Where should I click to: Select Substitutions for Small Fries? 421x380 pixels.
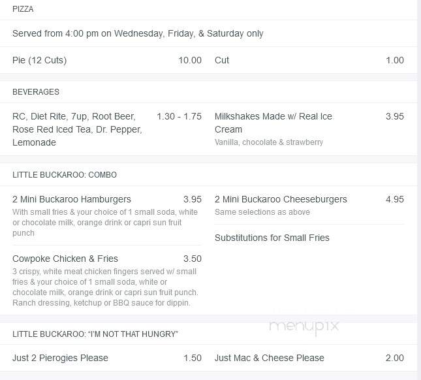click(x=272, y=238)
